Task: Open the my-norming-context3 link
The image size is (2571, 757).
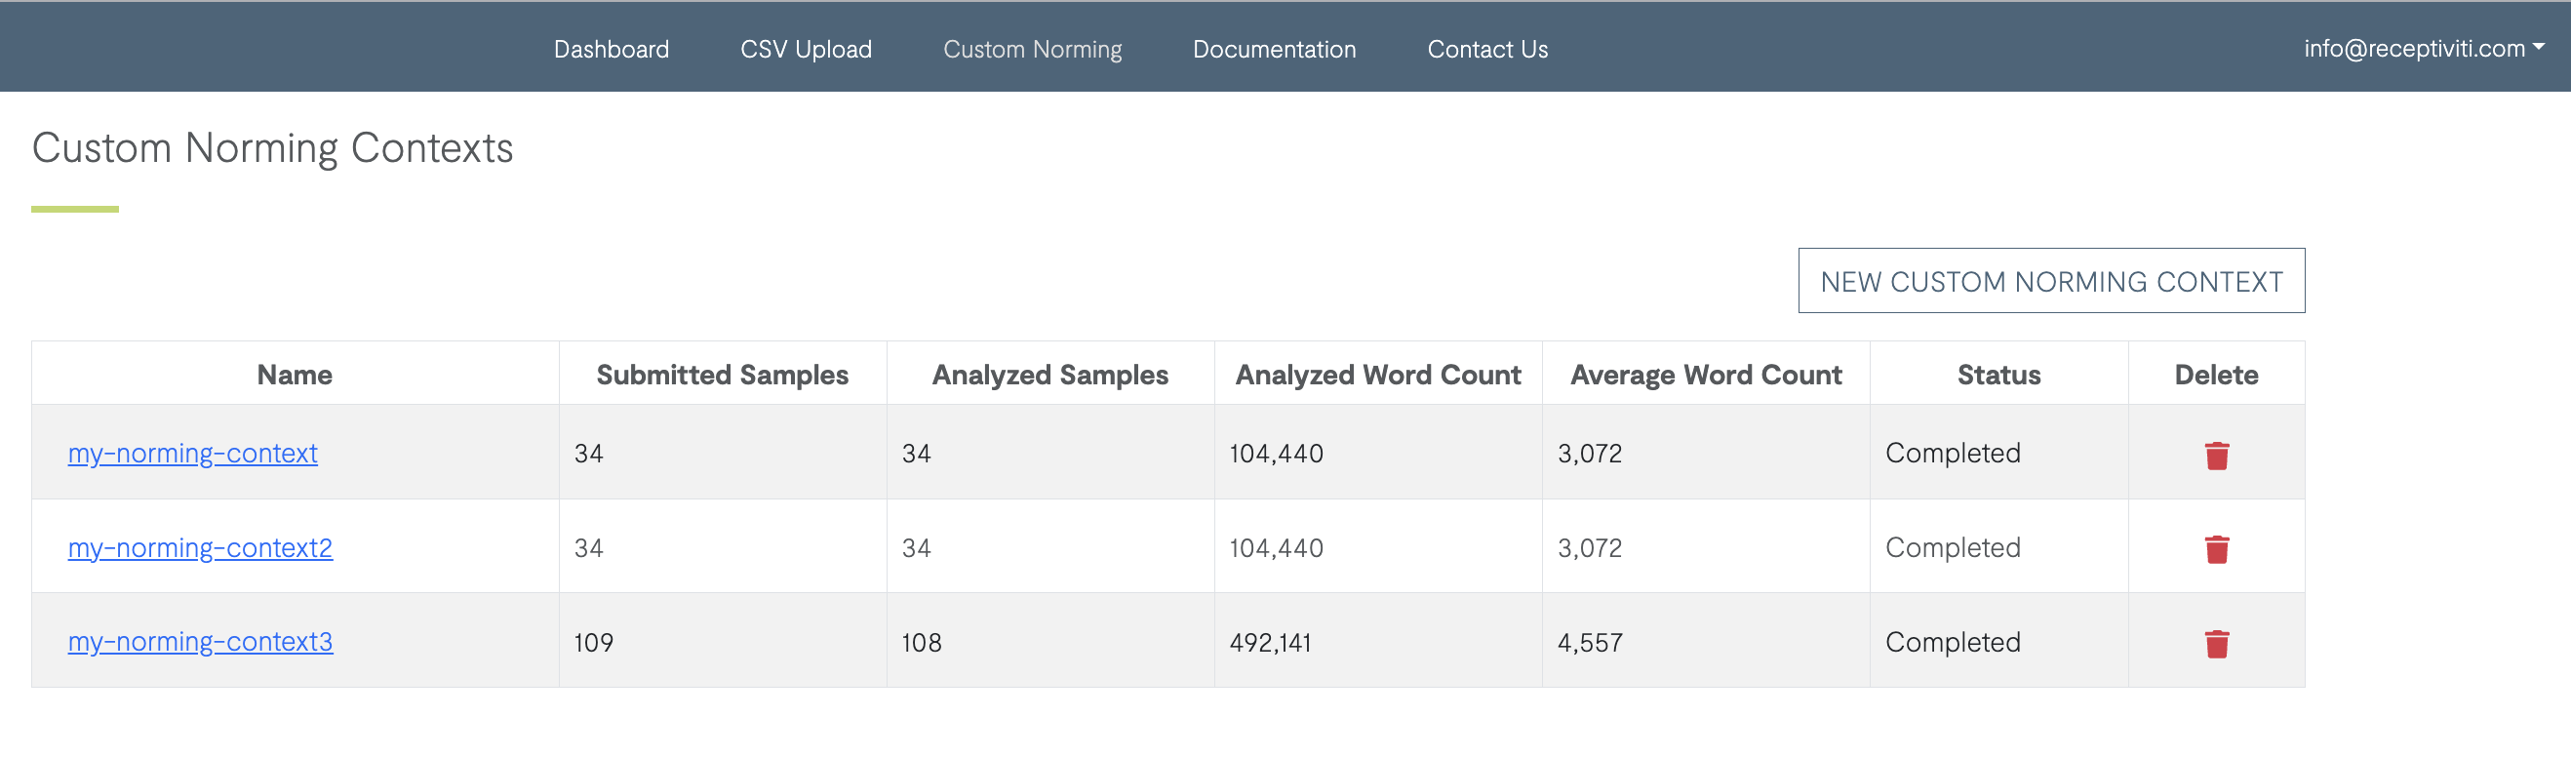Action: click(x=200, y=641)
